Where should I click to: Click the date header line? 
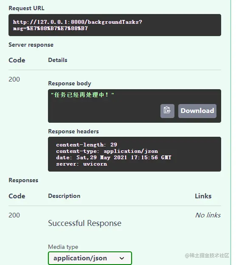113,158
